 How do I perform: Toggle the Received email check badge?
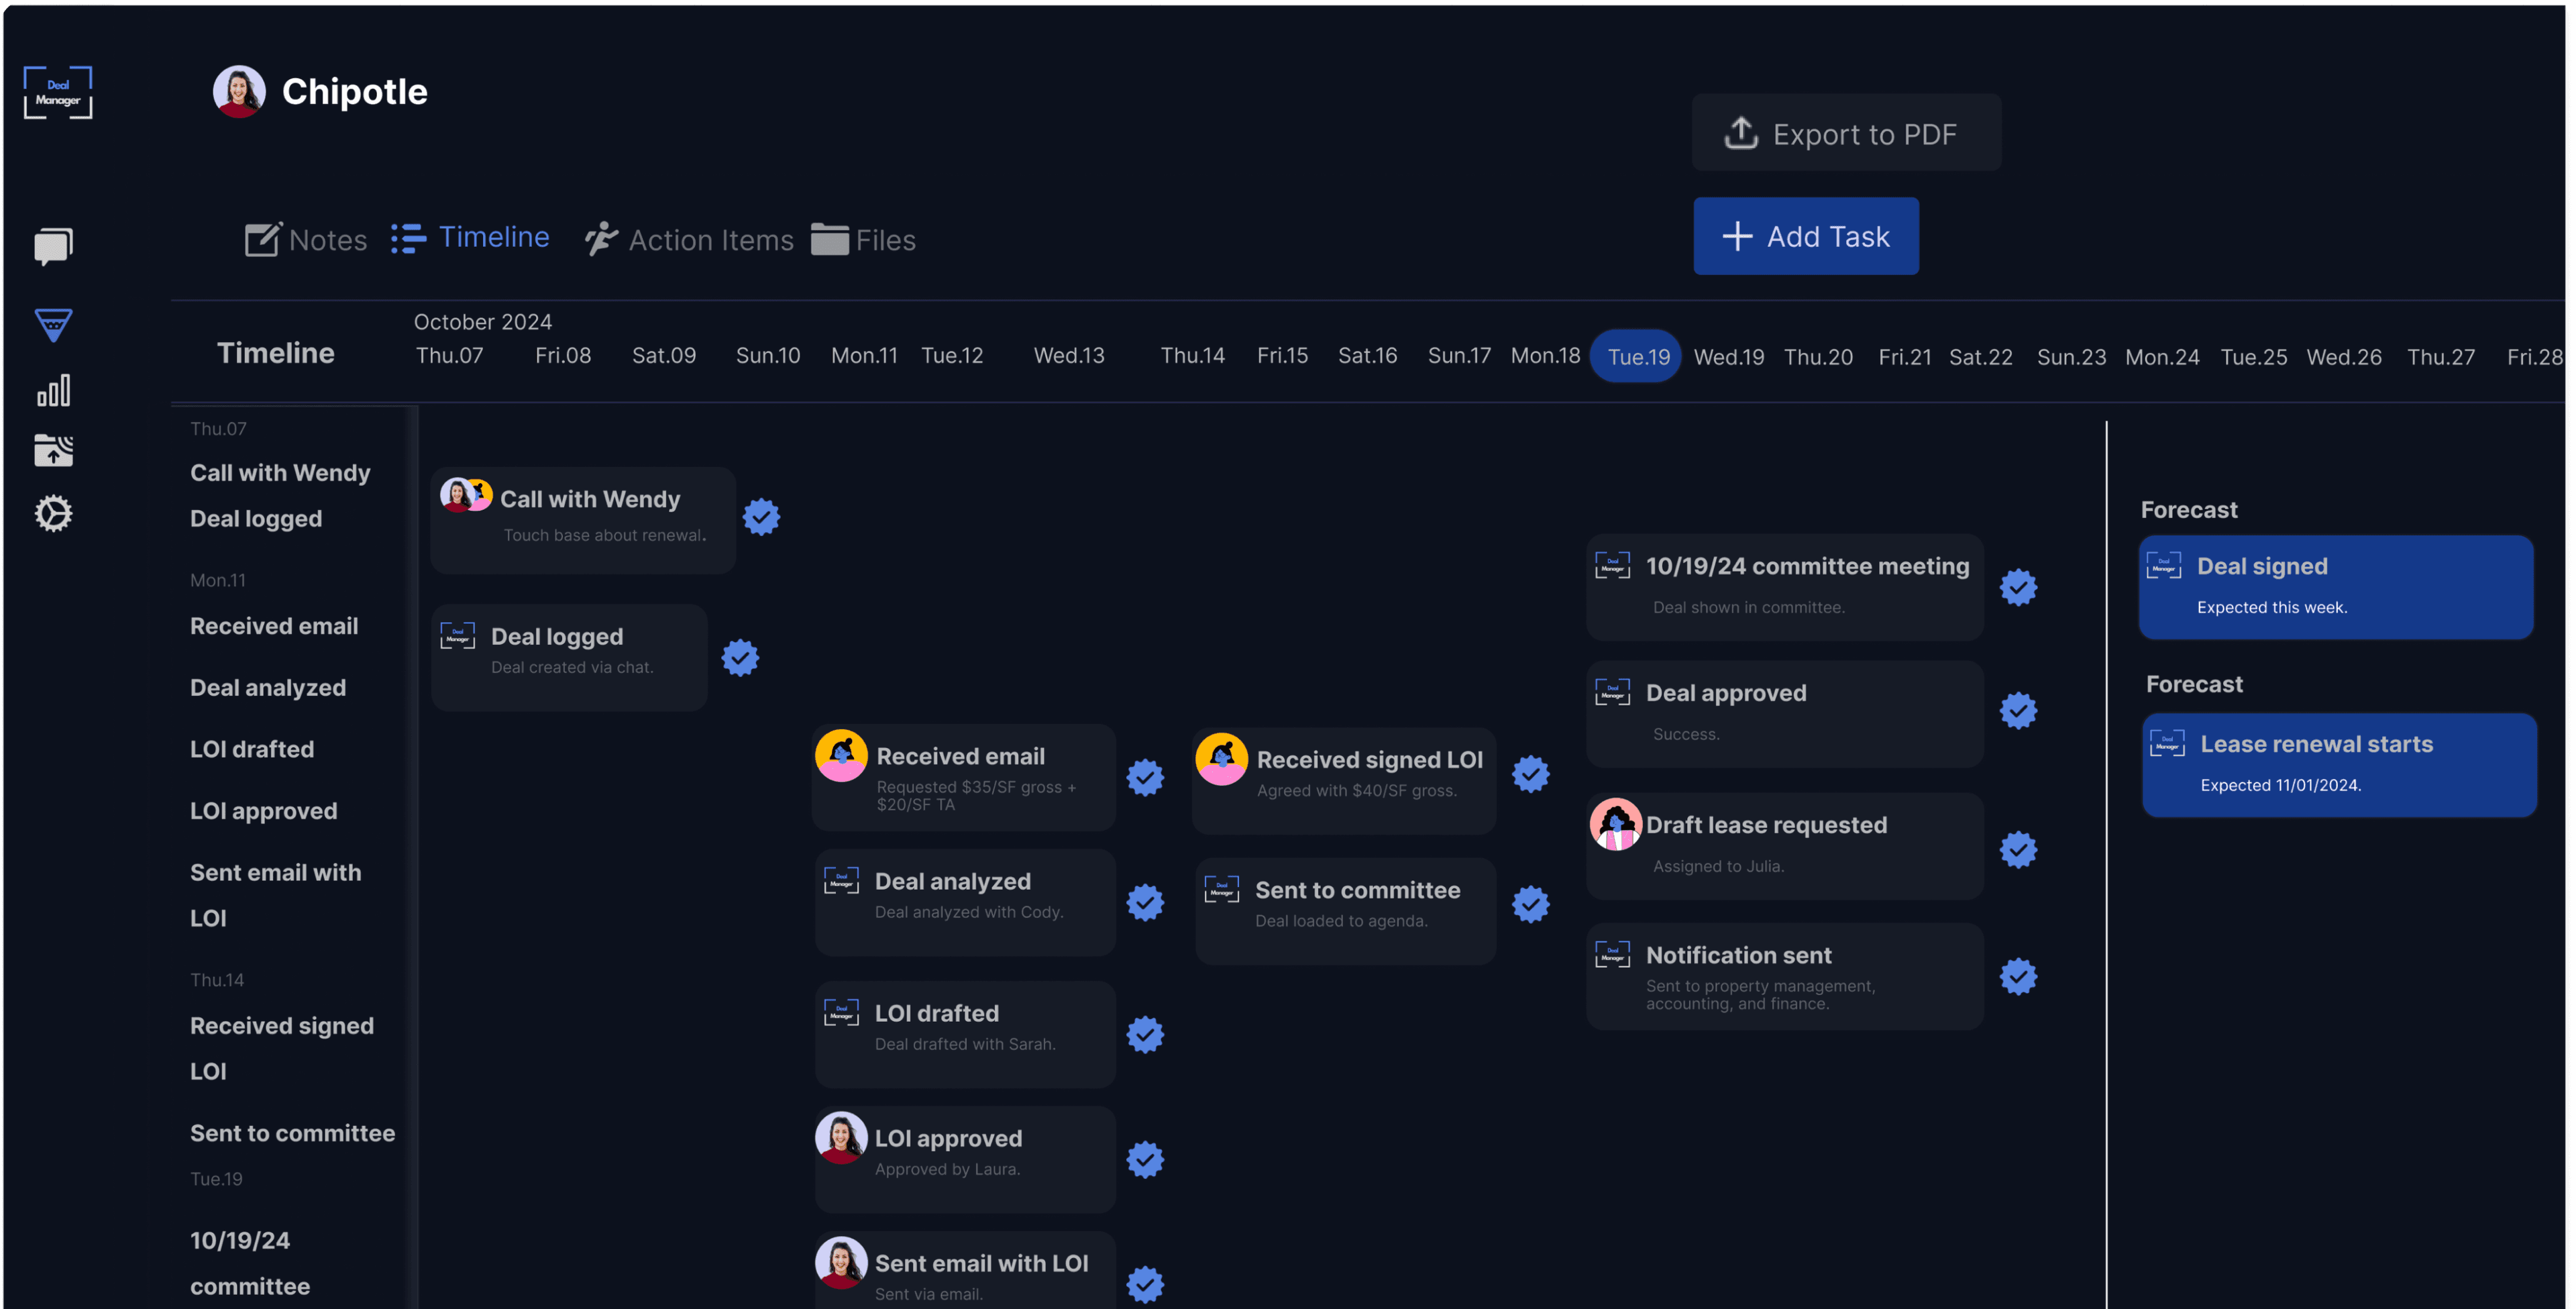point(1145,778)
